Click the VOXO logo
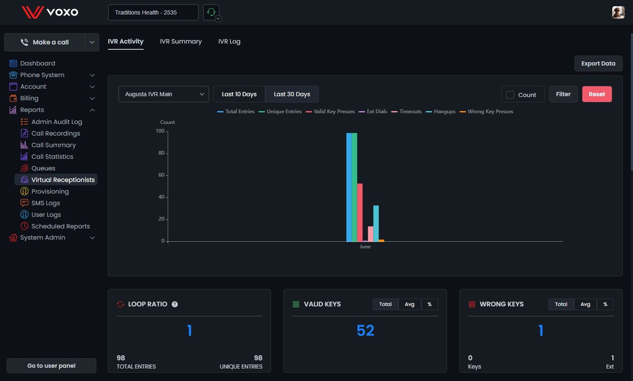 click(x=50, y=12)
